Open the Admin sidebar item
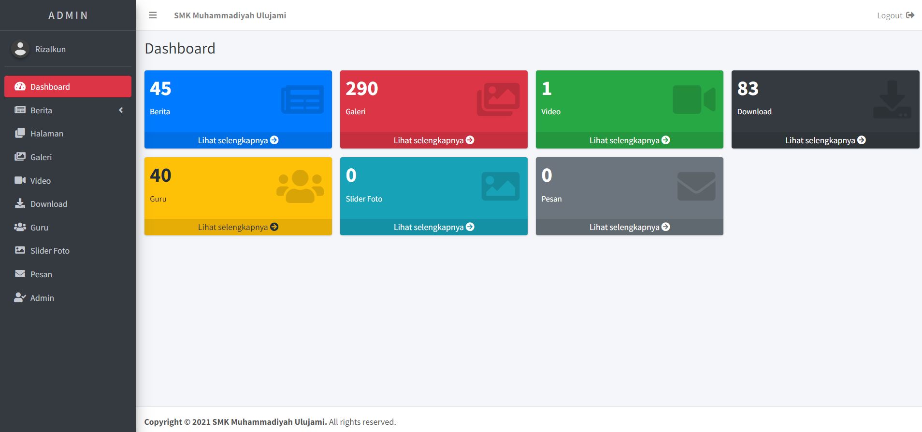The width and height of the screenshot is (922, 432). [42, 298]
